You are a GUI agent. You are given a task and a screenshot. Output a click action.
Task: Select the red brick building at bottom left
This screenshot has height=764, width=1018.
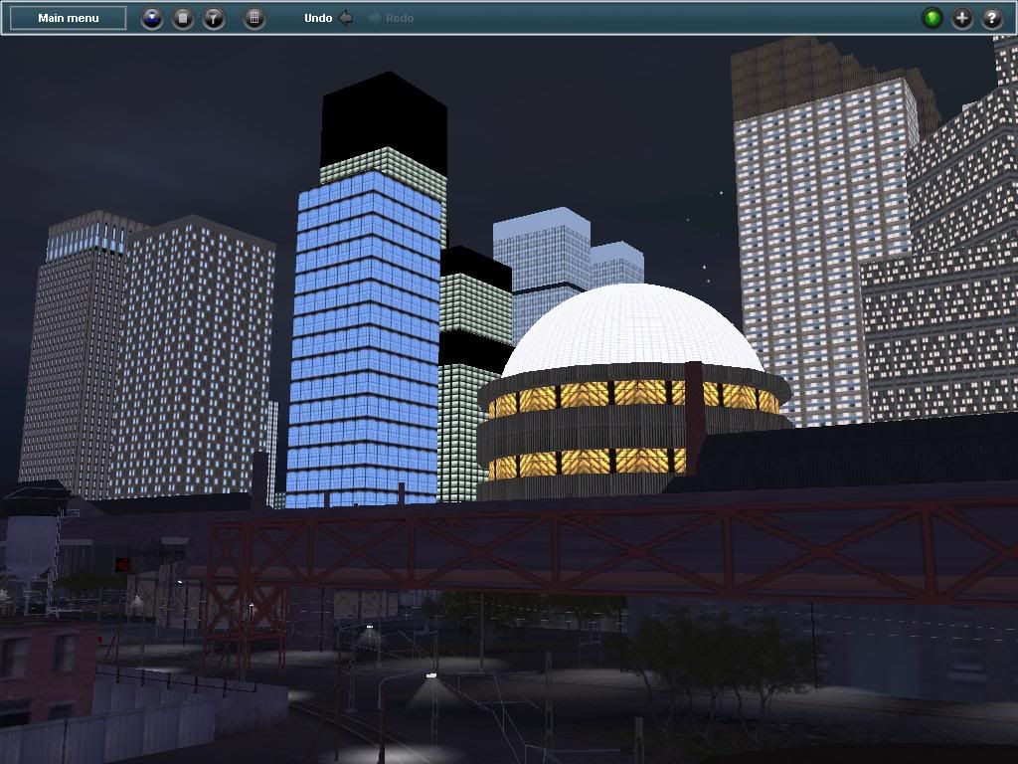tap(45, 662)
